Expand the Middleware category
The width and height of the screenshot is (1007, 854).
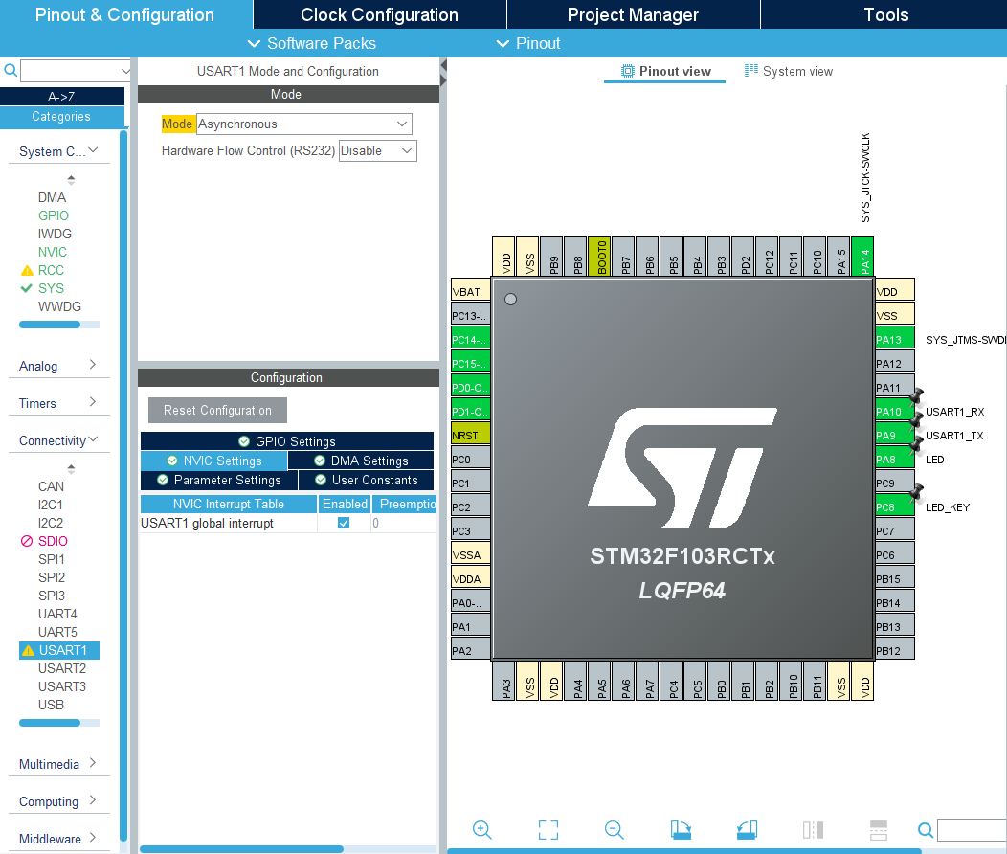(x=59, y=839)
